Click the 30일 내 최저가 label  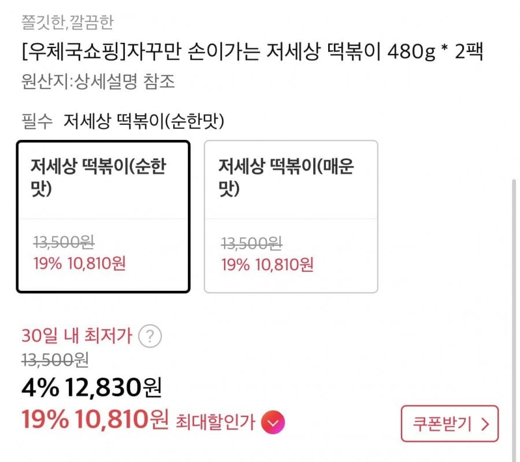[x=77, y=335]
